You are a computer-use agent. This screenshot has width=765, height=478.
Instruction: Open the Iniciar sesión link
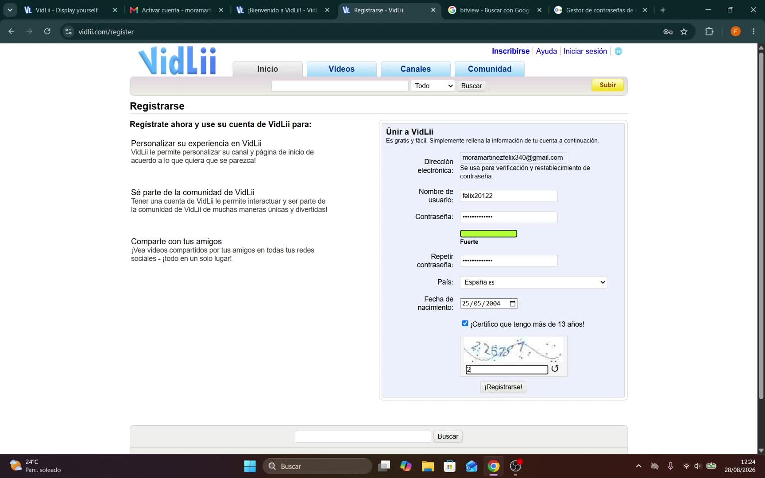coord(585,51)
